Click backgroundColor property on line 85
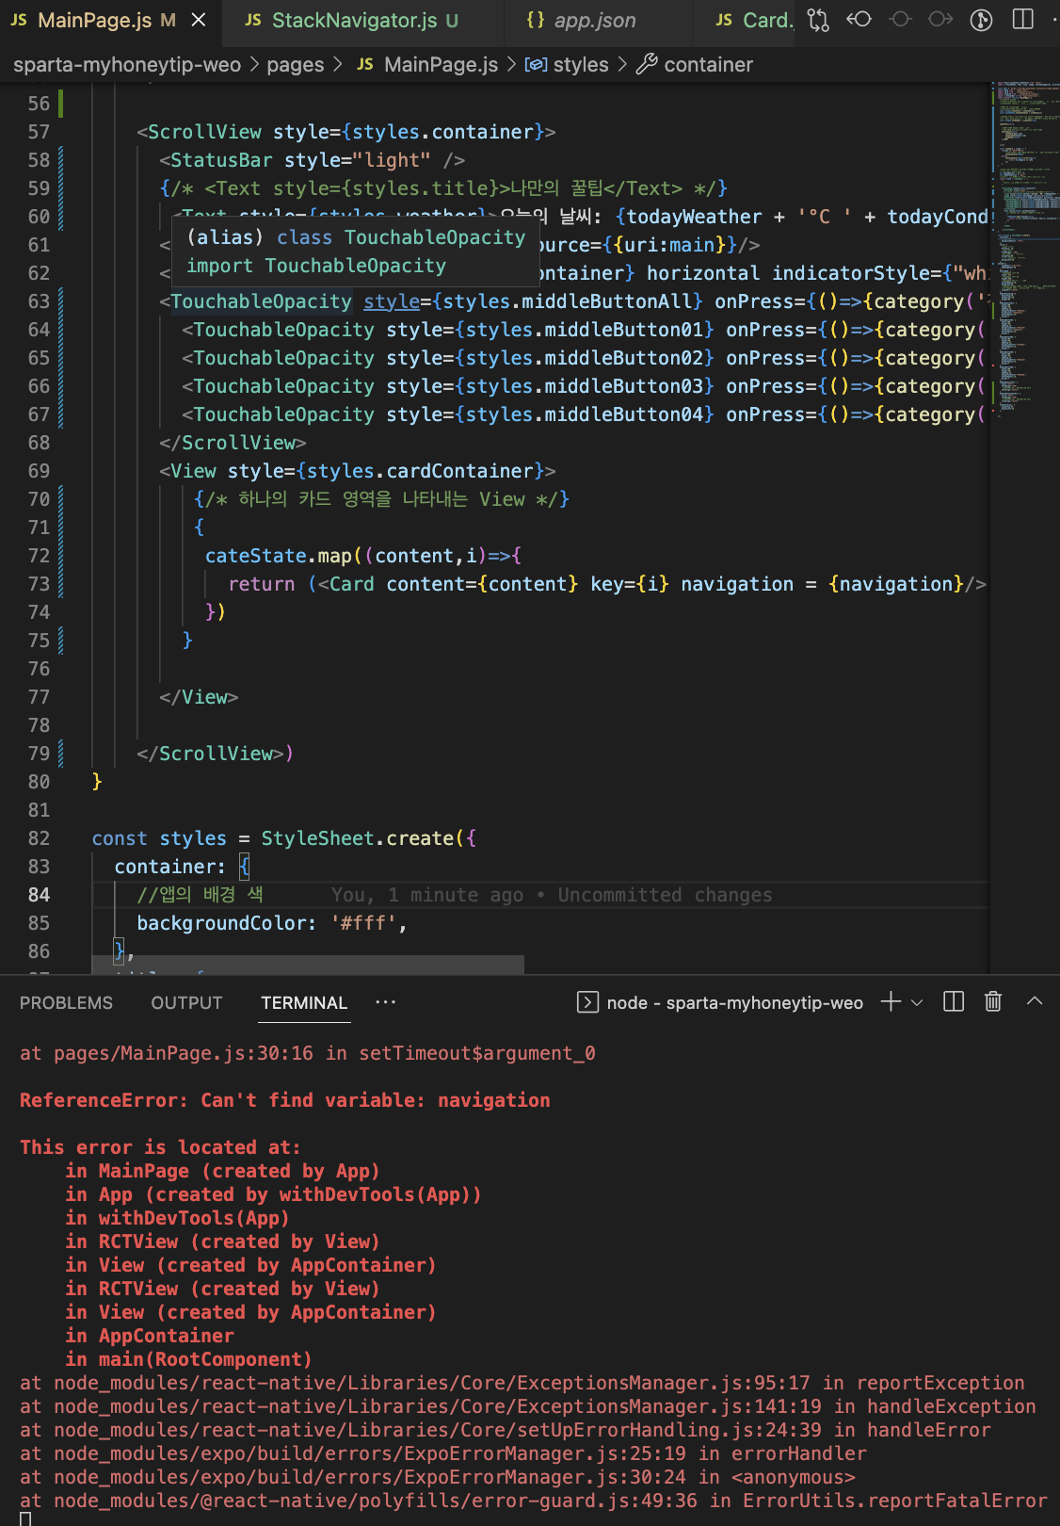Viewport: 1060px width, 1526px height. pos(221,923)
